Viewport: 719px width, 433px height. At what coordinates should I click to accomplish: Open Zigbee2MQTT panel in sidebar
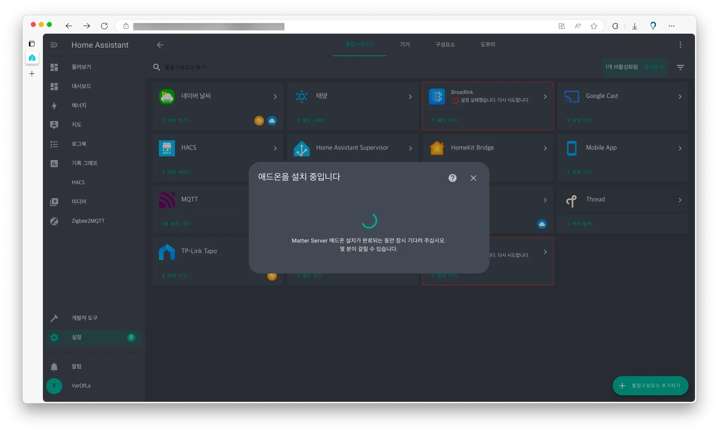coord(94,221)
